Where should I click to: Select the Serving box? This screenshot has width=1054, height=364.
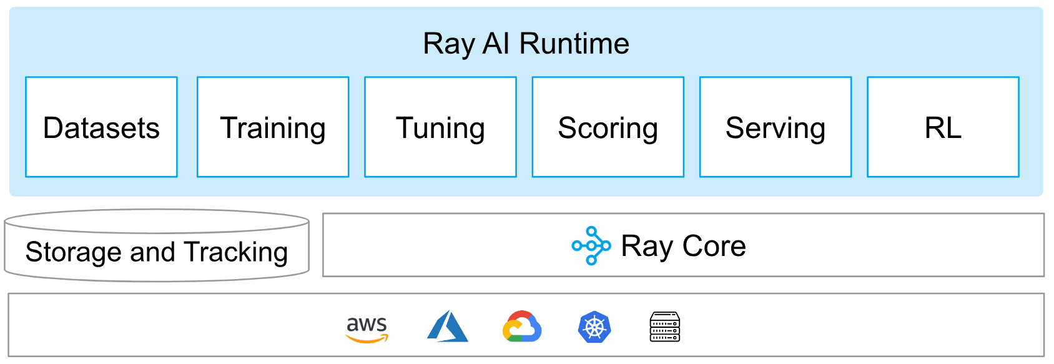(x=776, y=127)
